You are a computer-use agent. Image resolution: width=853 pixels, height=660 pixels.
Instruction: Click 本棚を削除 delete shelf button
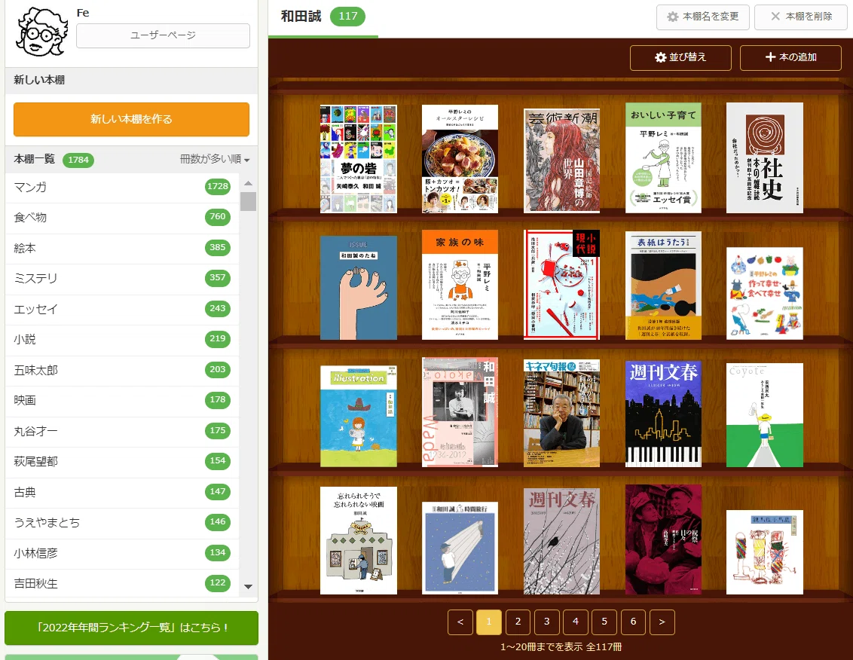(x=801, y=17)
